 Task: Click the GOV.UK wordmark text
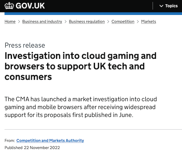pos(30,6)
